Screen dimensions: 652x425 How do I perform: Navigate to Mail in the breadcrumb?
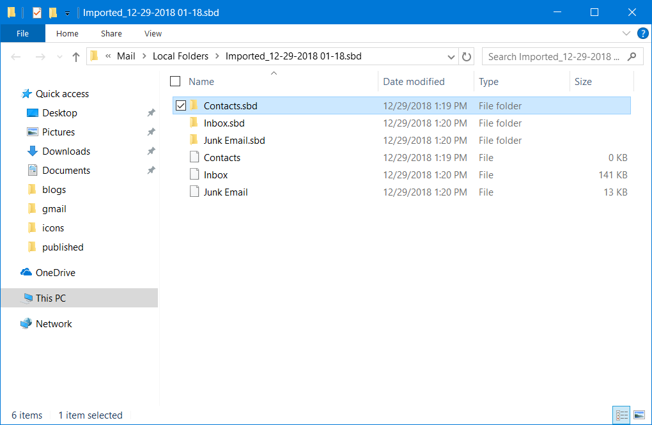[126, 56]
